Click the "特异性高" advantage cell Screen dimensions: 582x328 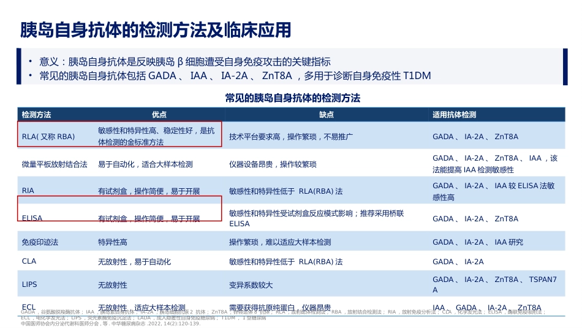113,242
